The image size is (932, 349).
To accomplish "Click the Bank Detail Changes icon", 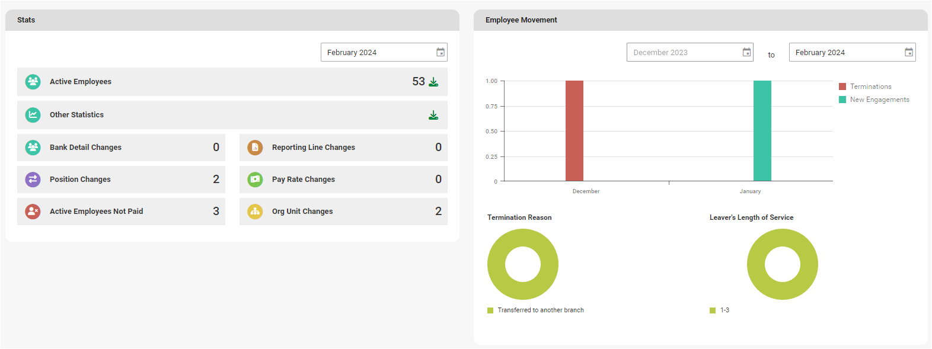I will click(x=33, y=148).
